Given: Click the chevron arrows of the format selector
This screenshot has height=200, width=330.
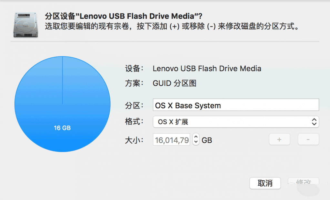Looking at the screenshot, I should [314, 122].
